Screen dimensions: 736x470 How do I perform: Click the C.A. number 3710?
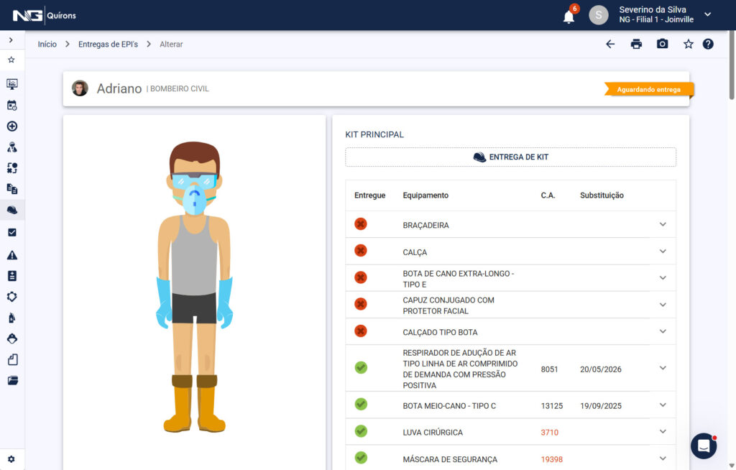point(550,433)
